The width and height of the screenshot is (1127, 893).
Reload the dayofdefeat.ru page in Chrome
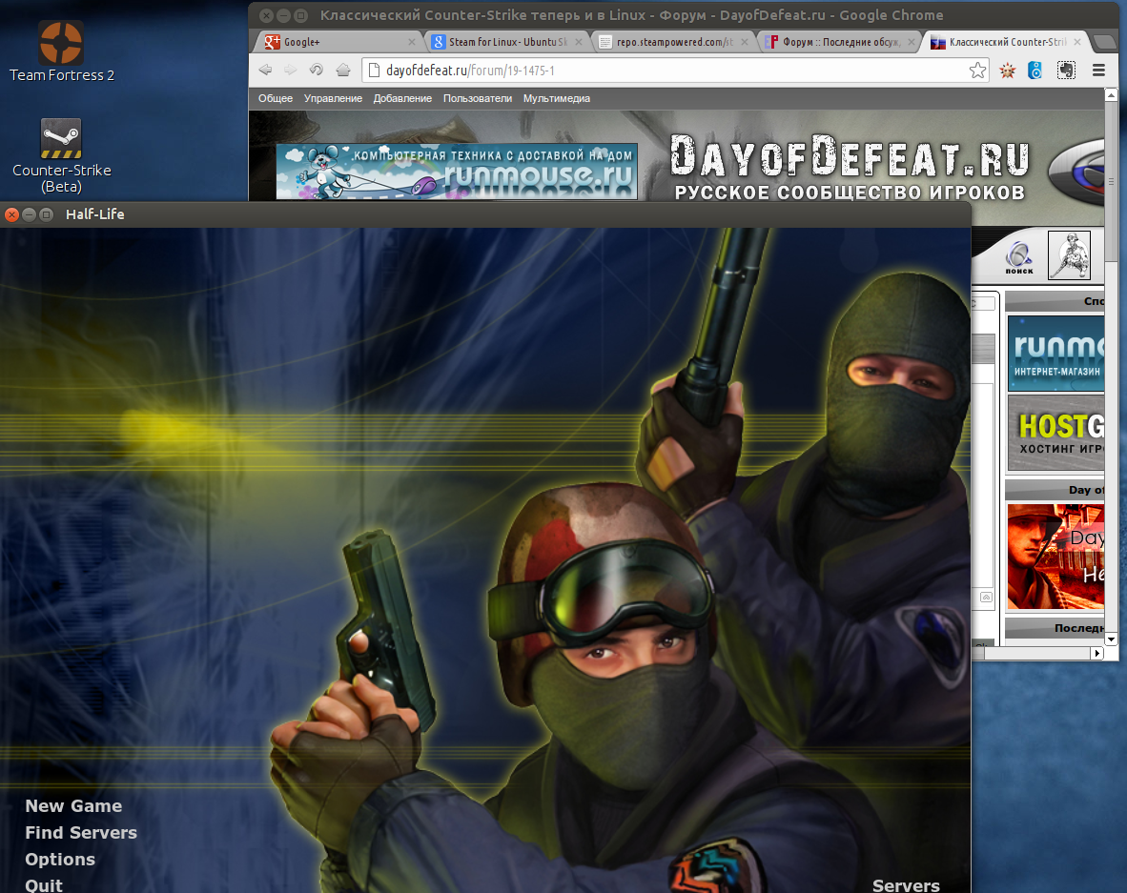point(317,70)
